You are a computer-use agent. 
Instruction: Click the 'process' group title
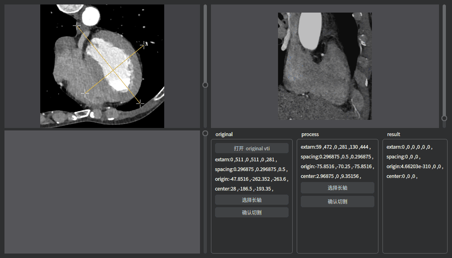310,134
